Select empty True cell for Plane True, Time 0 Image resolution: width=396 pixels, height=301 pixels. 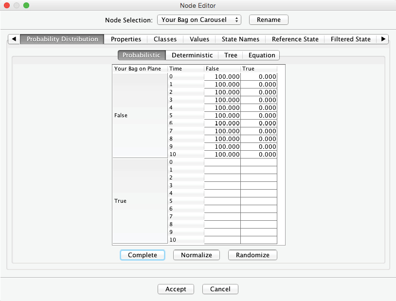[259, 162]
